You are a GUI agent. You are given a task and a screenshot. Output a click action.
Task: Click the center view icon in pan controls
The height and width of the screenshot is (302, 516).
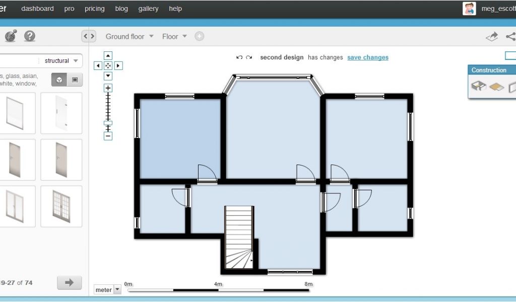click(108, 66)
